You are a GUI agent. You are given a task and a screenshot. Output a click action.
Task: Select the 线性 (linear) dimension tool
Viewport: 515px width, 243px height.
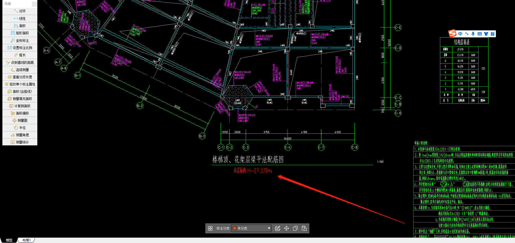pos(20,19)
